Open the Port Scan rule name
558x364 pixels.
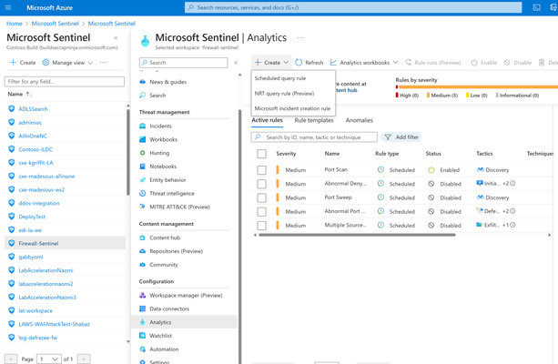pyautogui.click(x=336, y=170)
